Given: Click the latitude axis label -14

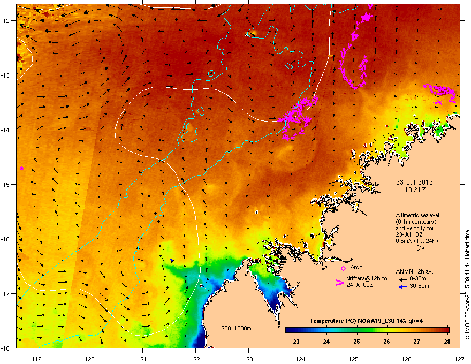Looking at the screenshot, I should click(x=5, y=130).
